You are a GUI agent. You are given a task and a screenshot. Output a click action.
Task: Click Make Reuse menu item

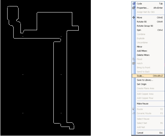click(148, 104)
